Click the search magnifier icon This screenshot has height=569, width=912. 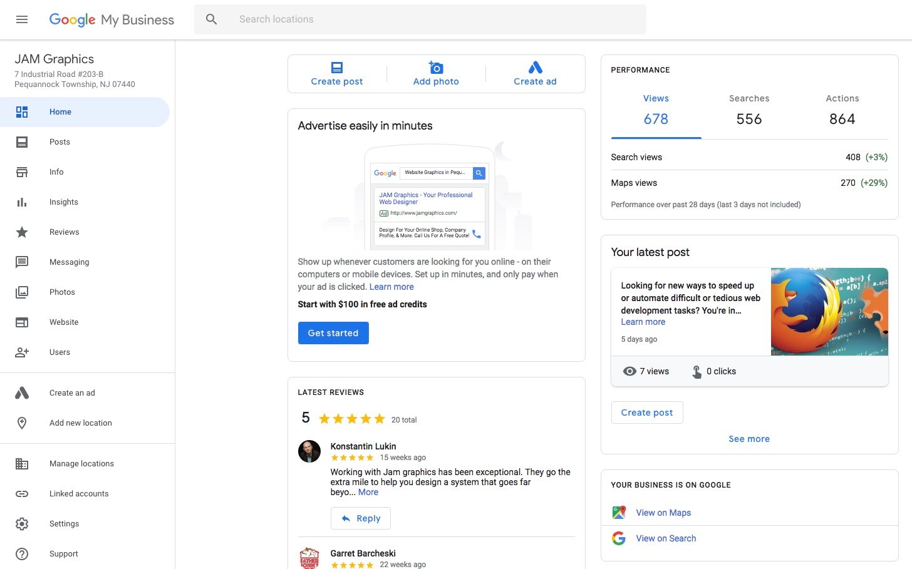tap(212, 19)
